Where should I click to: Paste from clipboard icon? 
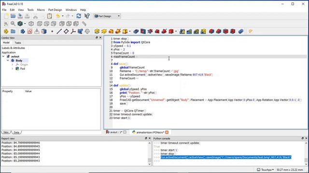pyautogui.click(x=49, y=16)
